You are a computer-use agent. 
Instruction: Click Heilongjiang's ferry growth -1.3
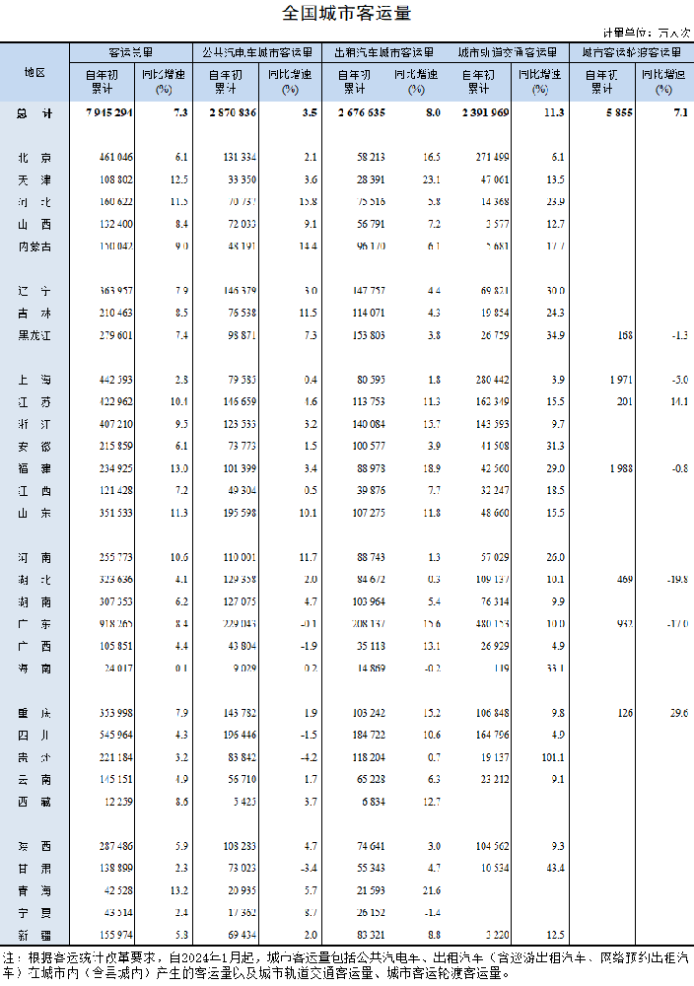[x=679, y=335]
